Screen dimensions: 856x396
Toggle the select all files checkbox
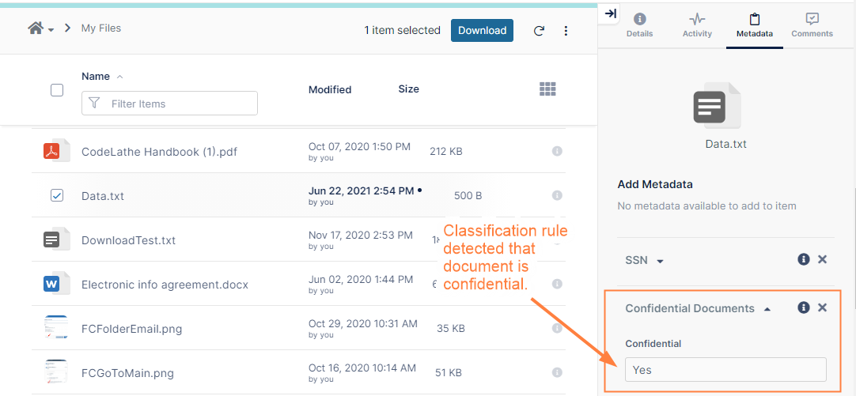57,90
